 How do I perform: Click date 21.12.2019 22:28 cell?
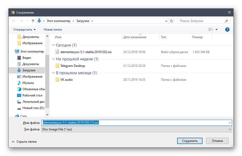tap(134, 66)
